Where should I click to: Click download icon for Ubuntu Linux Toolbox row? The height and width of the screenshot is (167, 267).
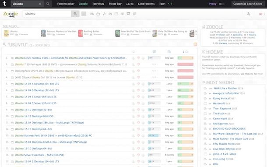[x=133, y=58]
